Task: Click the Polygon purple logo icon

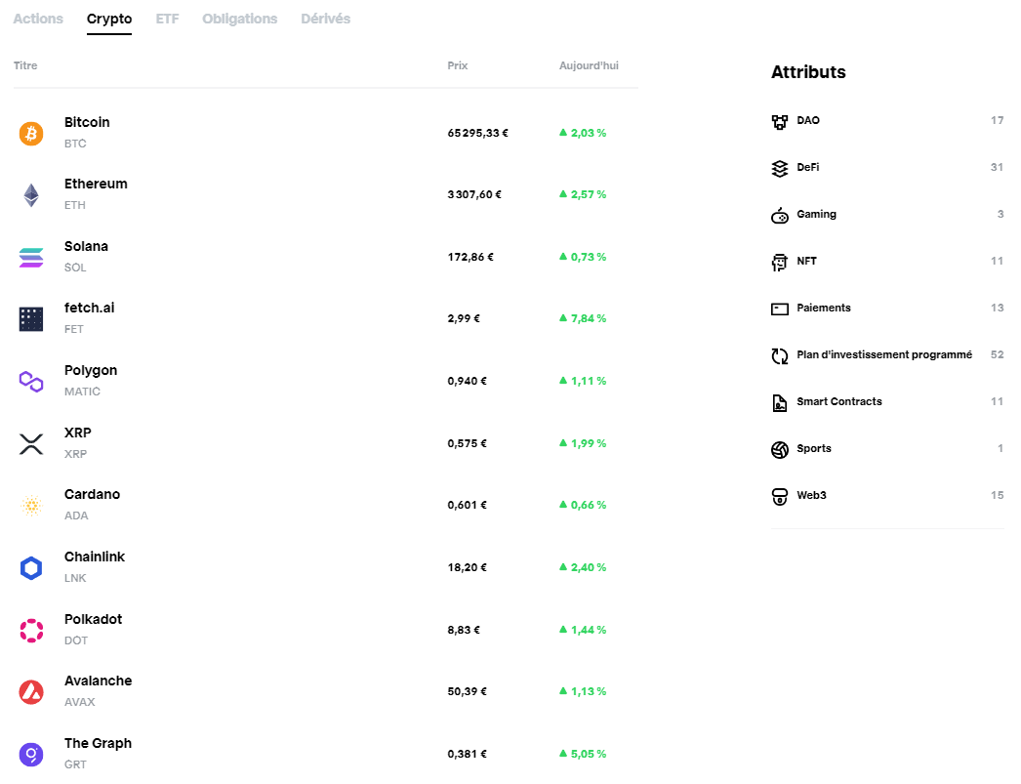Action: coord(31,382)
